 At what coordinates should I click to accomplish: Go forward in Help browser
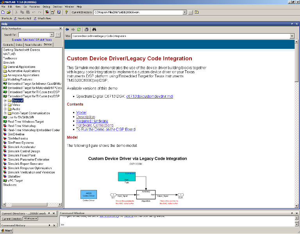click(x=73, y=29)
